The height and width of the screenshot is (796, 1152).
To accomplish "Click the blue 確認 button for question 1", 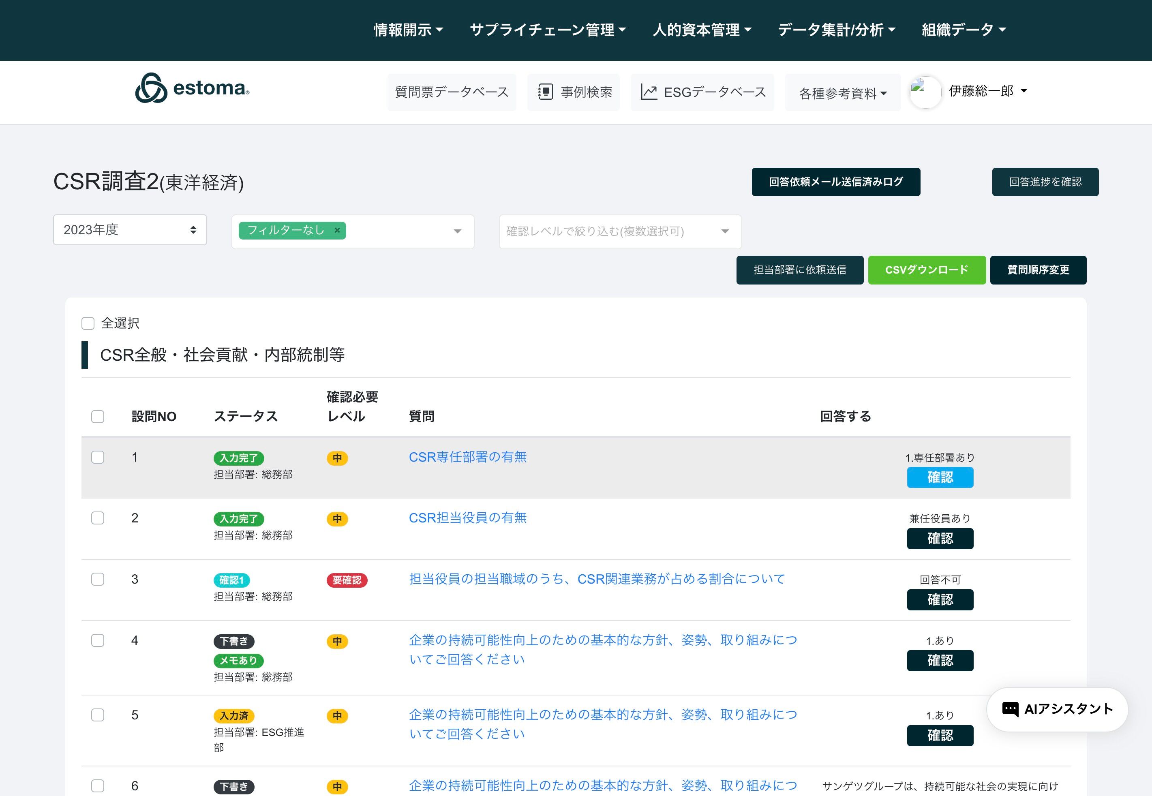I will [940, 477].
